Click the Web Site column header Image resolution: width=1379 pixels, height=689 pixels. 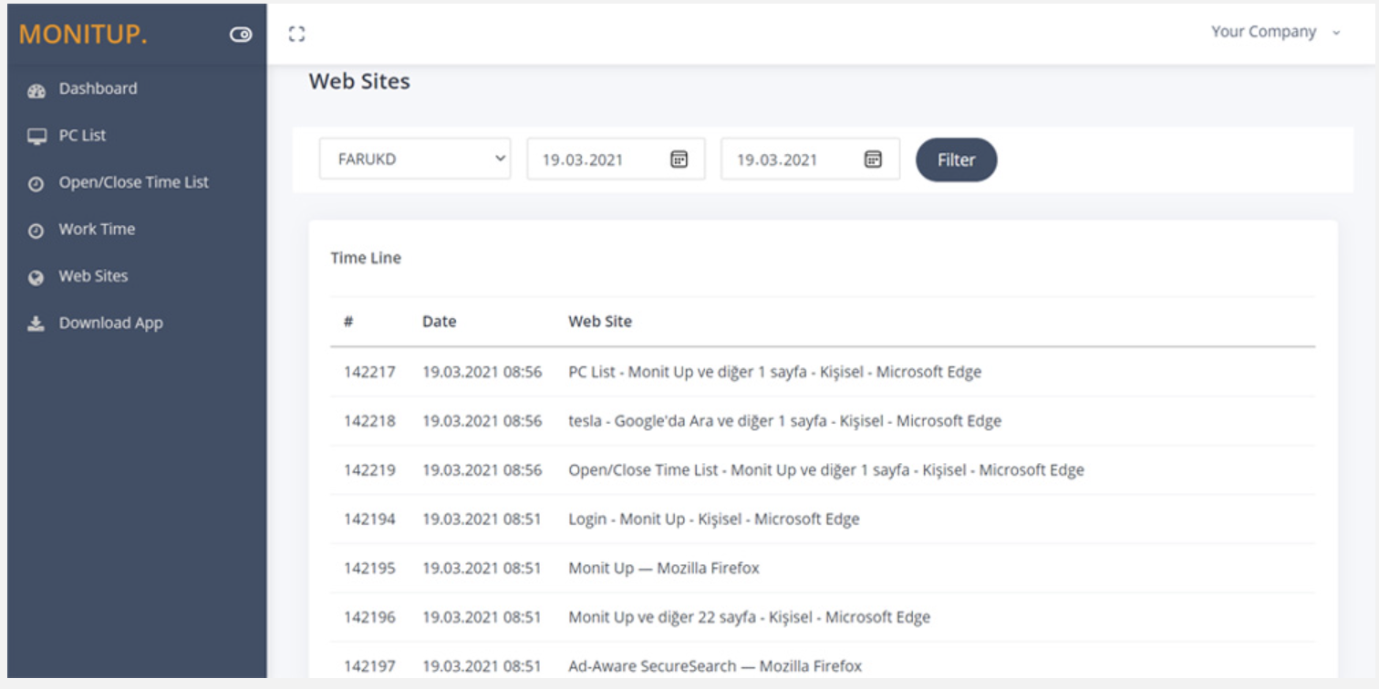(x=598, y=322)
